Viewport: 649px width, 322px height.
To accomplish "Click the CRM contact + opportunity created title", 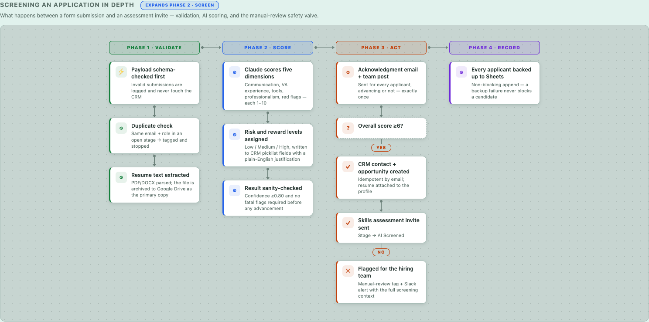I will (x=384, y=168).
